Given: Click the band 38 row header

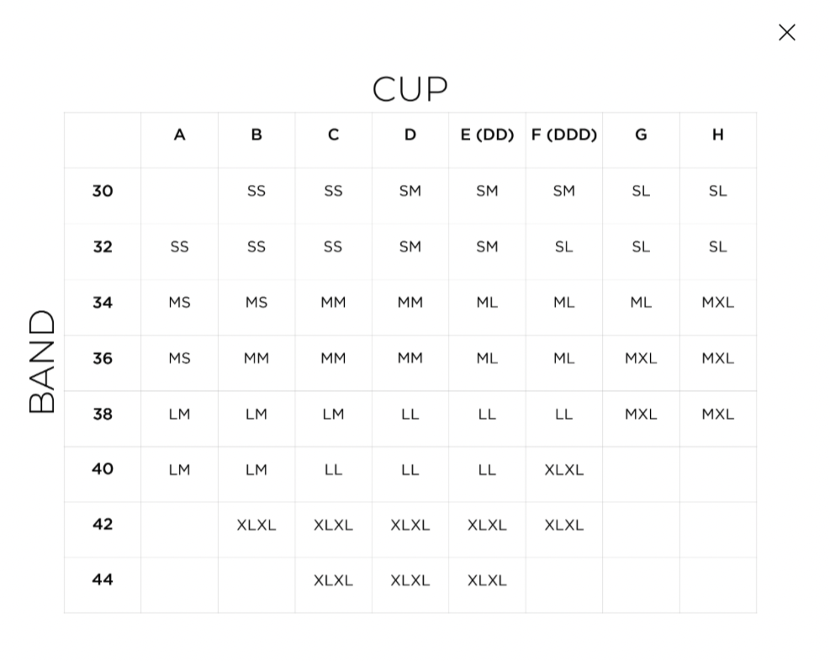Looking at the screenshot, I should coord(103,414).
